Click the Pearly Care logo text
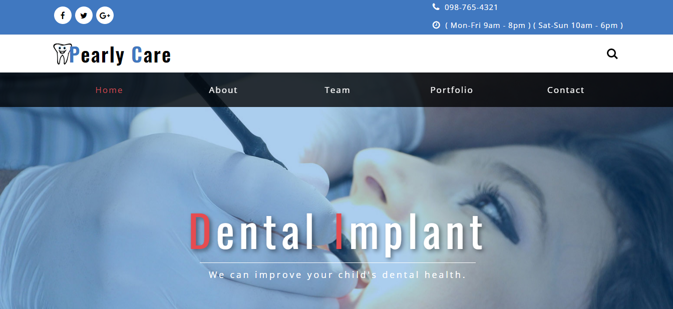Viewport: 673px width, 309px height. point(120,54)
